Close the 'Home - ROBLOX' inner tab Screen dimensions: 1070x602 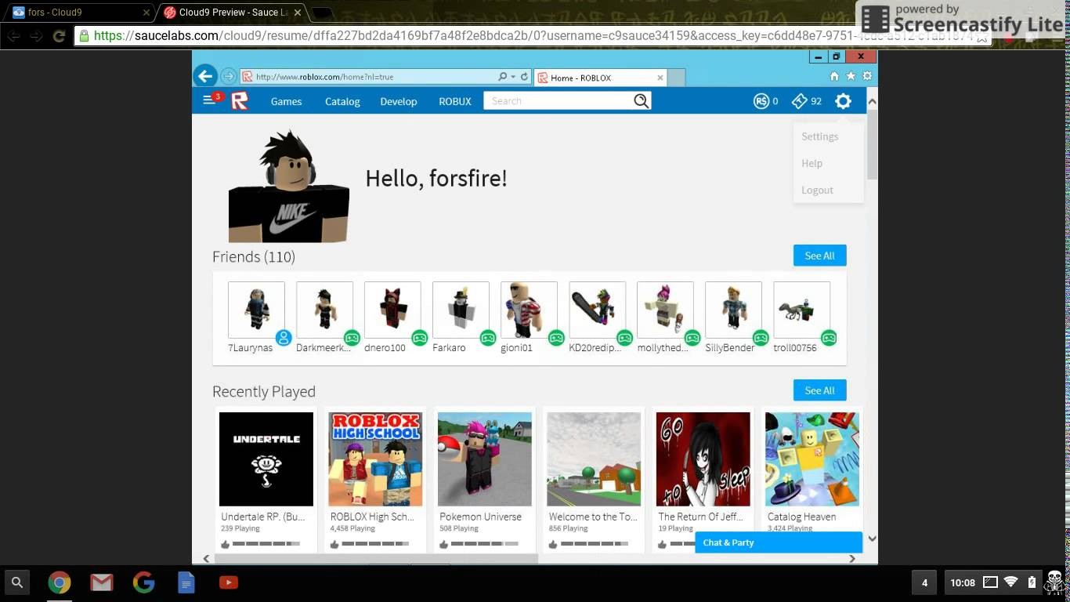click(x=660, y=78)
